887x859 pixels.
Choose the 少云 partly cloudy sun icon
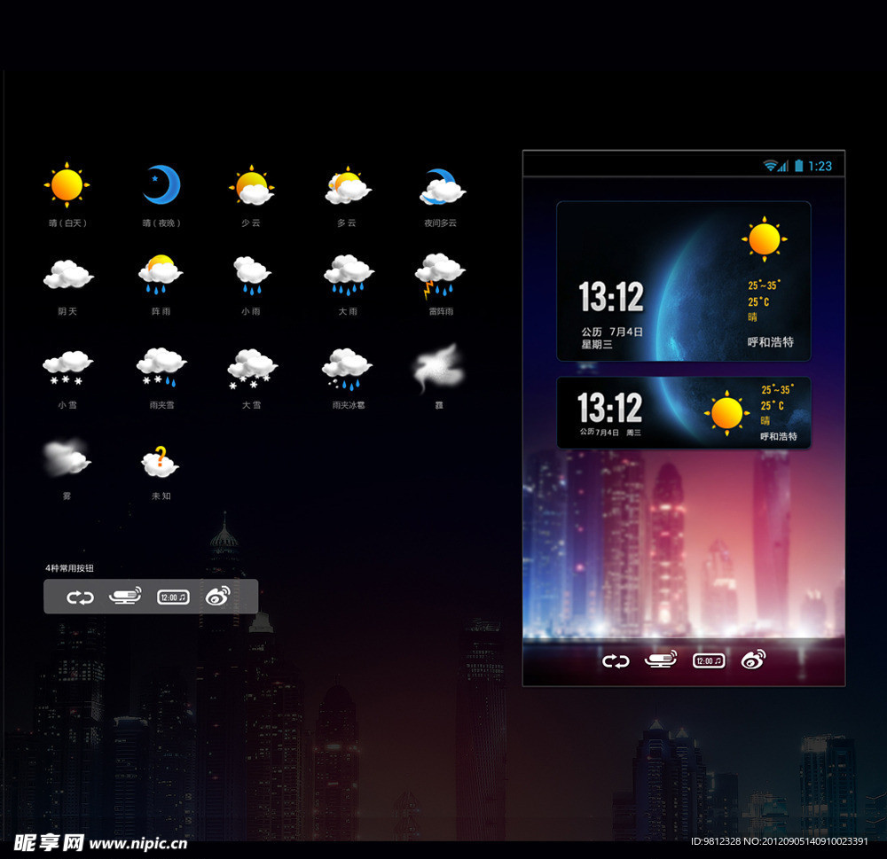pos(252,185)
